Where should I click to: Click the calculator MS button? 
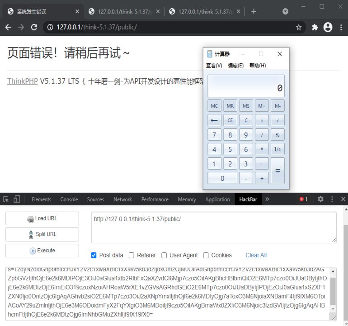point(246,106)
